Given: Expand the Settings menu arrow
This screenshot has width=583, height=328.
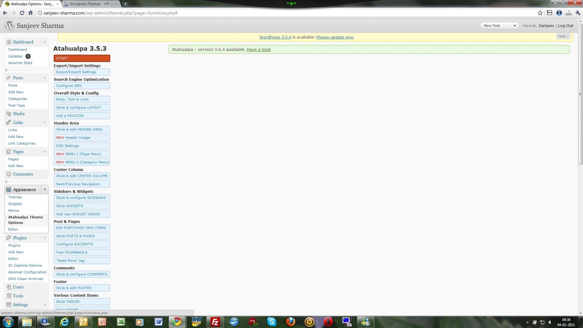Looking at the screenshot, I should (45, 305).
